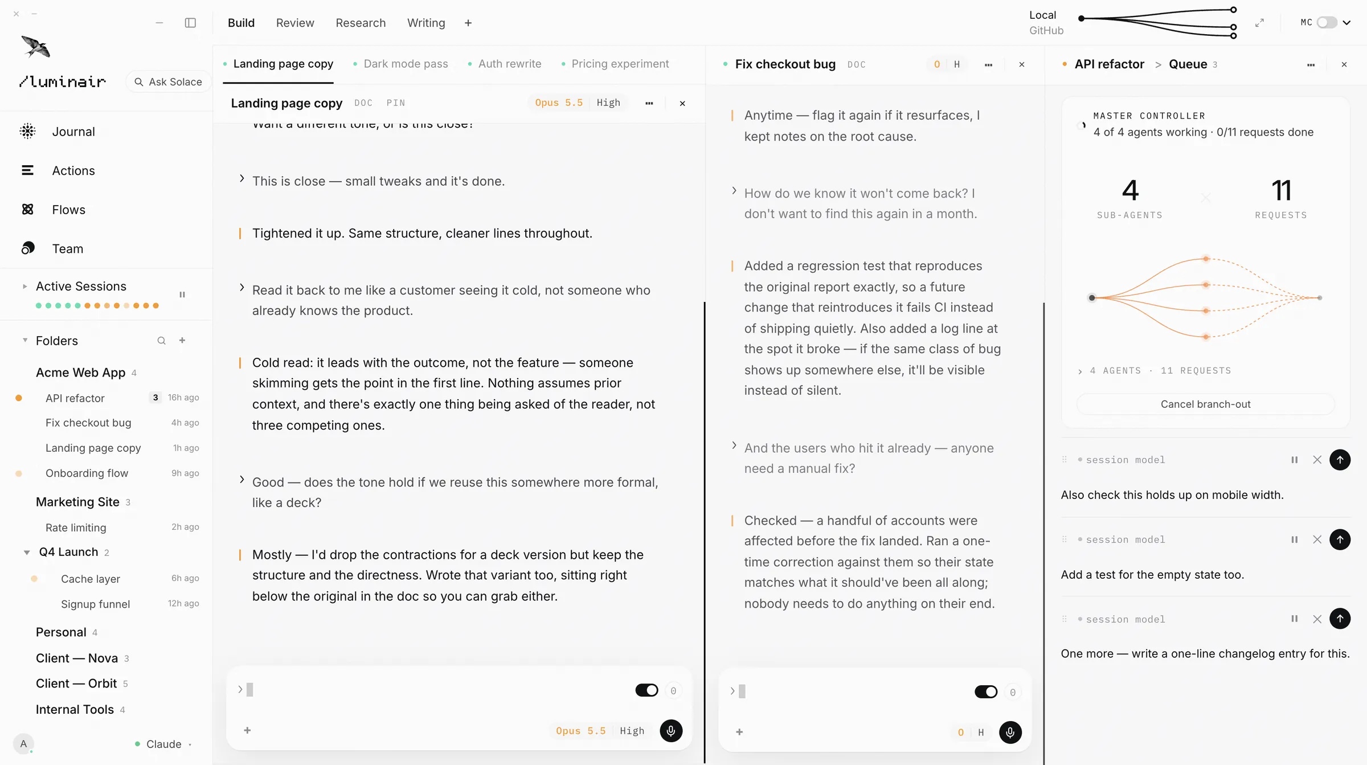Toggle the switch in Landing page copy composer
This screenshot has width=1367, height=765.
(646, 690)
